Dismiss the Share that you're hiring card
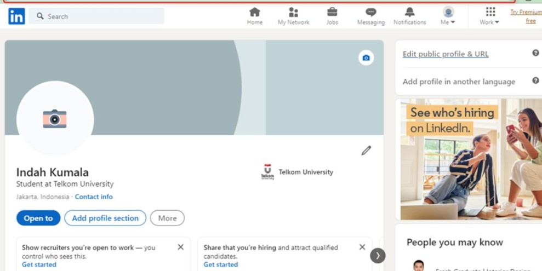The height and width of the screenshot is (271, 542). click(x=362, y=247)
